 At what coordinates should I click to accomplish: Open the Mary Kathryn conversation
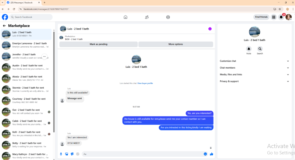(26, 156)
